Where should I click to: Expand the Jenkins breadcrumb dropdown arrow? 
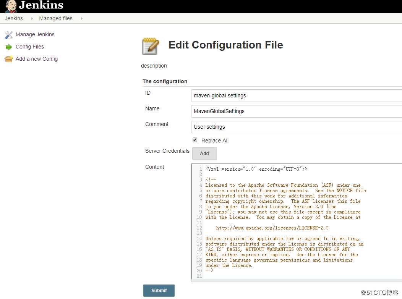32,18
